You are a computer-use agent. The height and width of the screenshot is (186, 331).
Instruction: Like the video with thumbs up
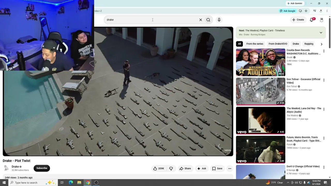point(159,168)
